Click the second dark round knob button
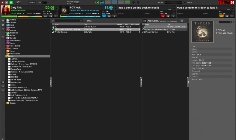Image resolution: width=236 pixels, height=140 pixels. click(x=138, y=2)
